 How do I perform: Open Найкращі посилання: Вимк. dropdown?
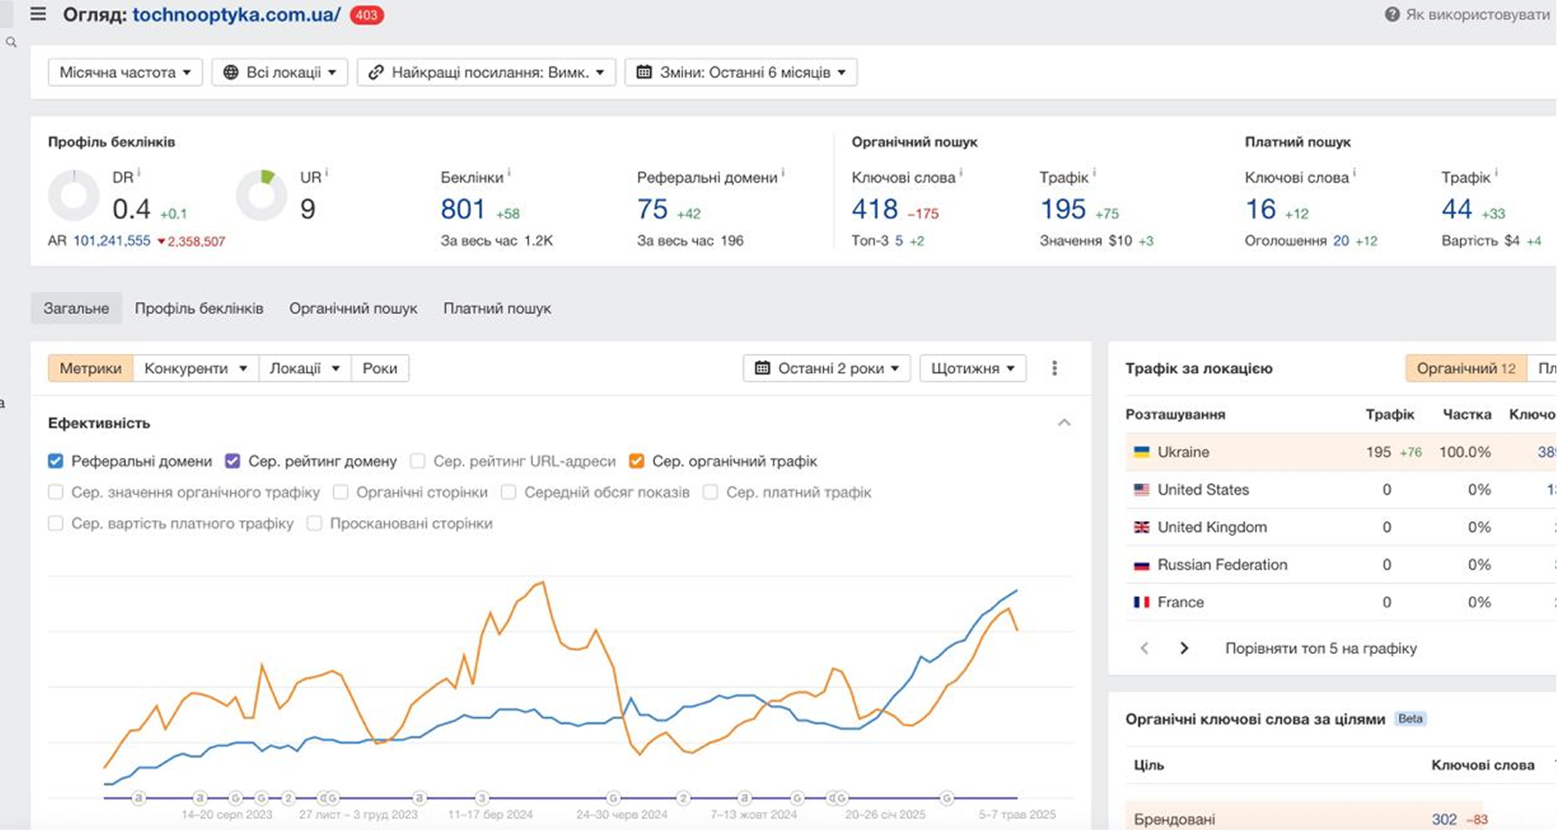click(486, 72)
